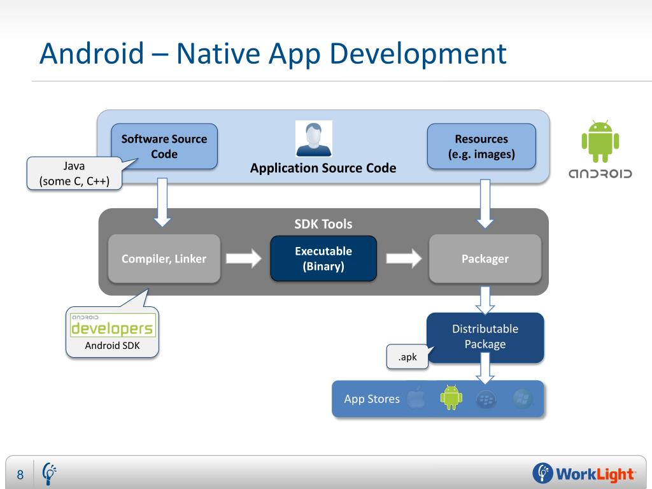Click the arrow from Distributable Package to App Stores

[x=485, y=369]
